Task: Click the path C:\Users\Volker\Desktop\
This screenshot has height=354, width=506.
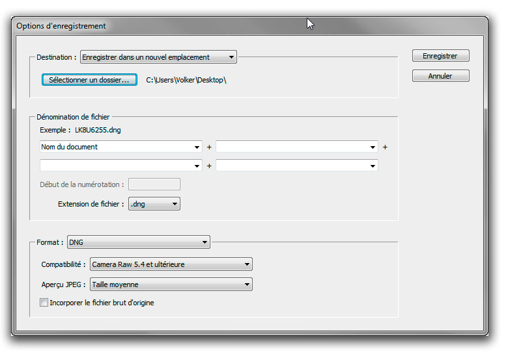Action: 186,80
